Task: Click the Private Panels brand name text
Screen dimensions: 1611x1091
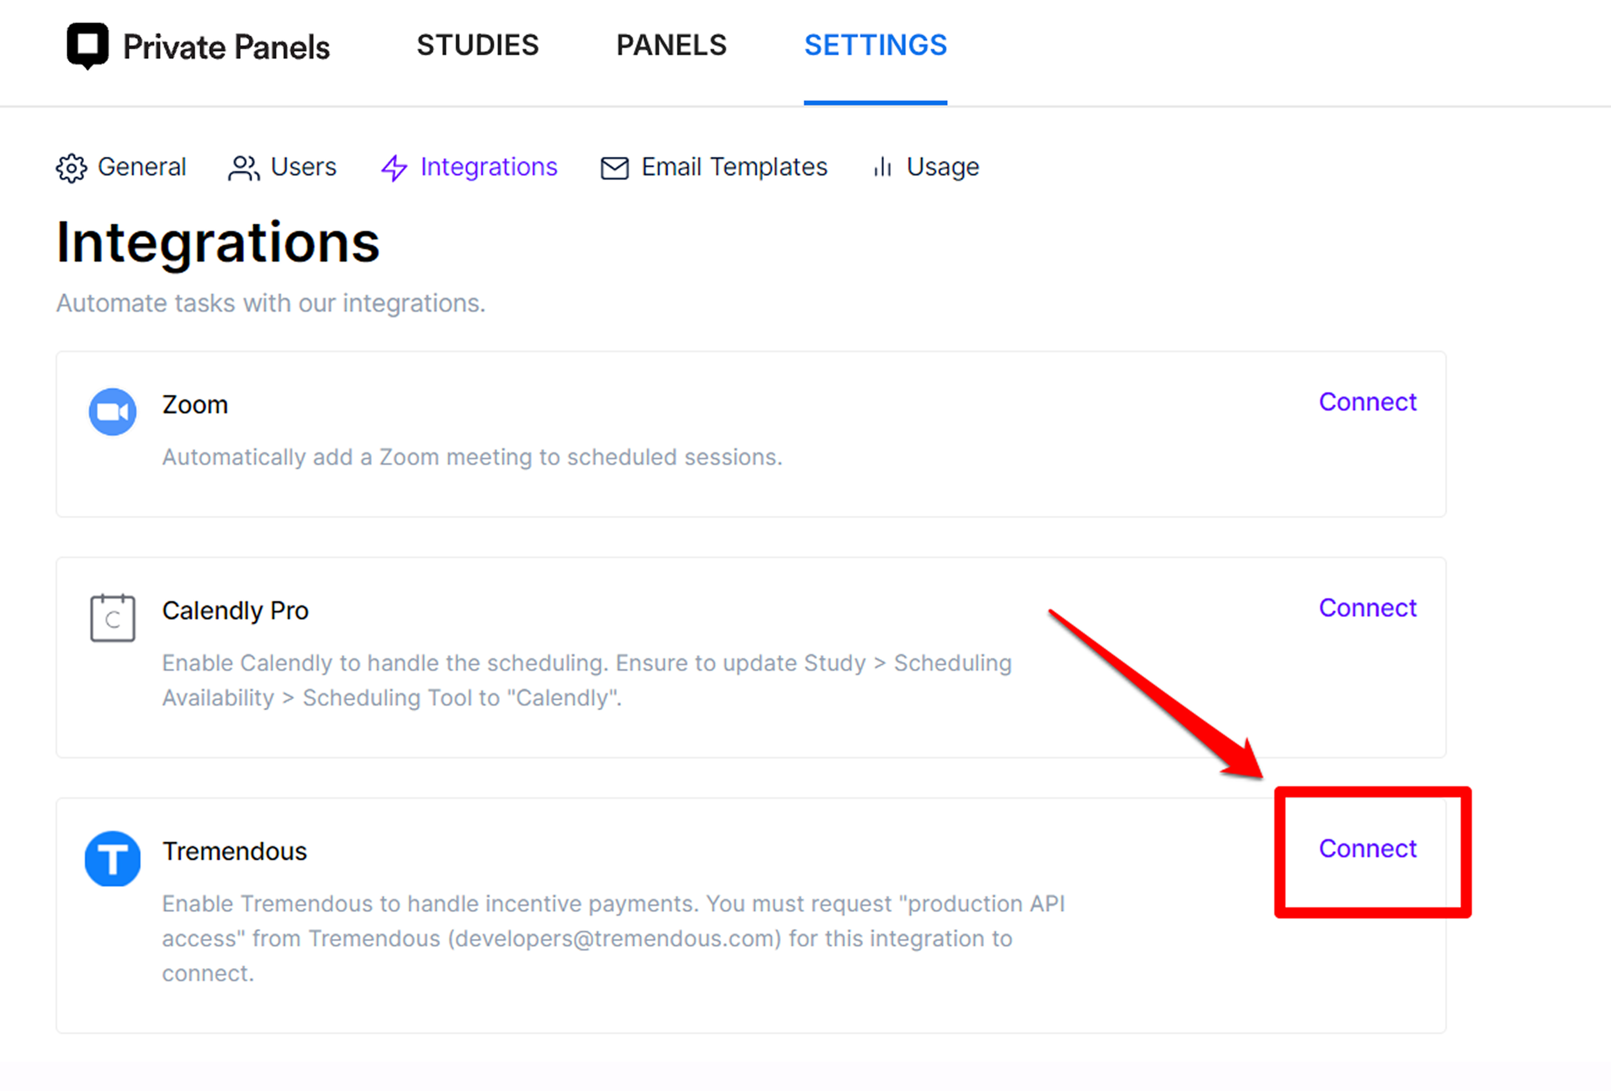Action: [x=226, y=47]
